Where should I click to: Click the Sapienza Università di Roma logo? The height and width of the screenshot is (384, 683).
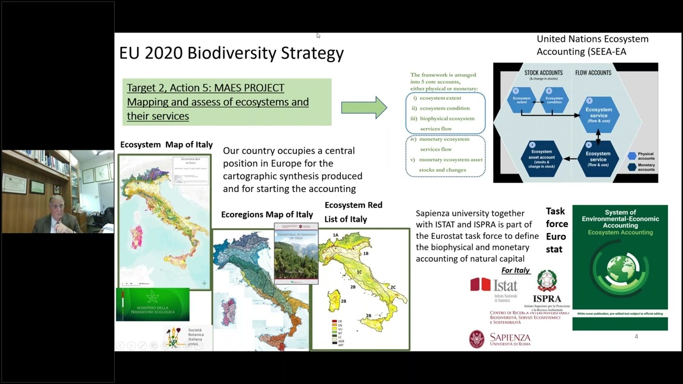(500, 339)
